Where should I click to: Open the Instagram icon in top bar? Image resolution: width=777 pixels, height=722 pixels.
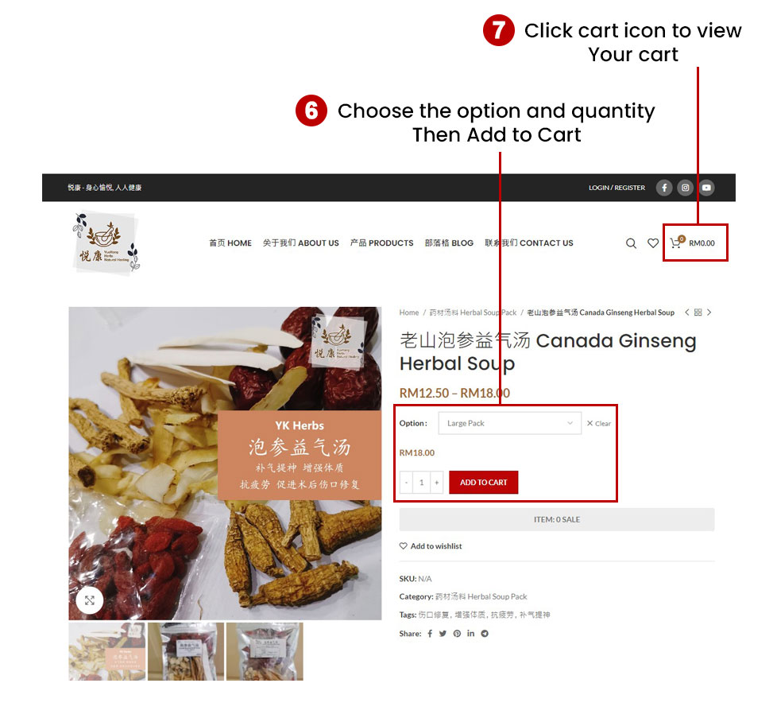coord(686,188)
